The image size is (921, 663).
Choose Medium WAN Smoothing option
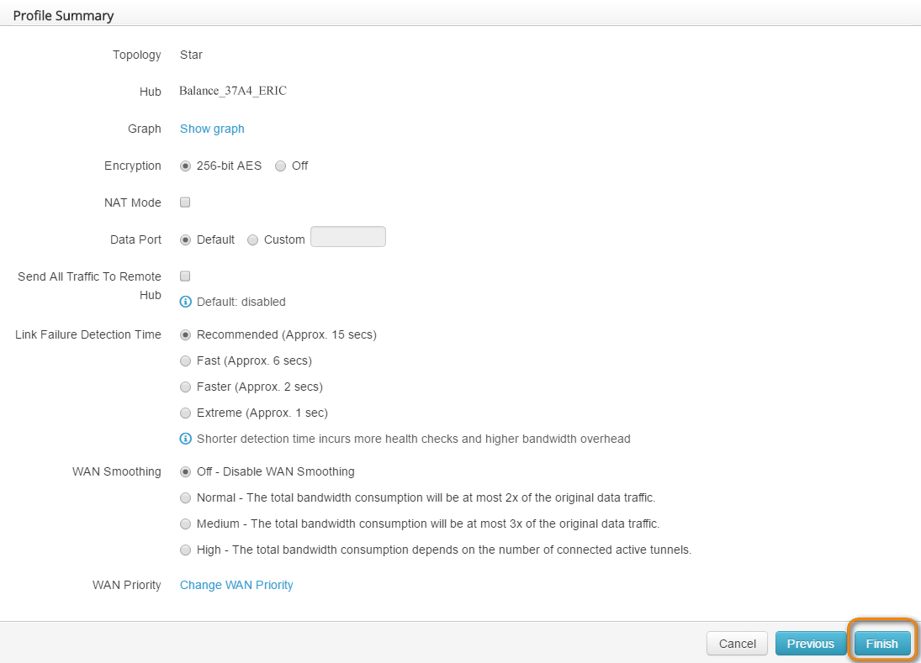click(x=186, y=524)
